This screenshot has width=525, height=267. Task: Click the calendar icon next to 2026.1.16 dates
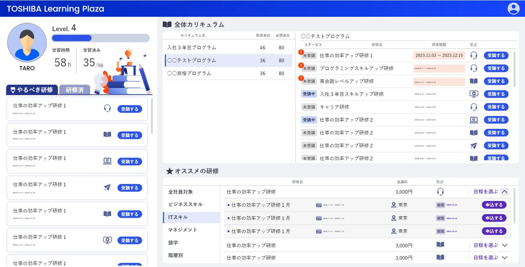pos(319,218)
